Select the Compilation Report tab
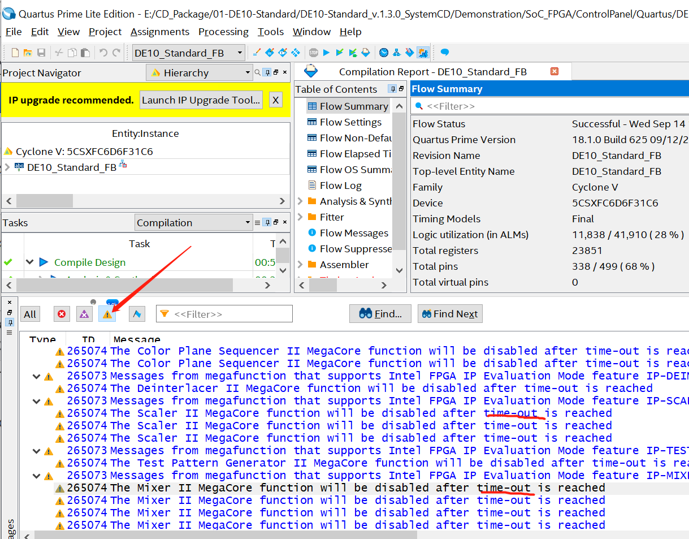 click(x=432, y=72)
